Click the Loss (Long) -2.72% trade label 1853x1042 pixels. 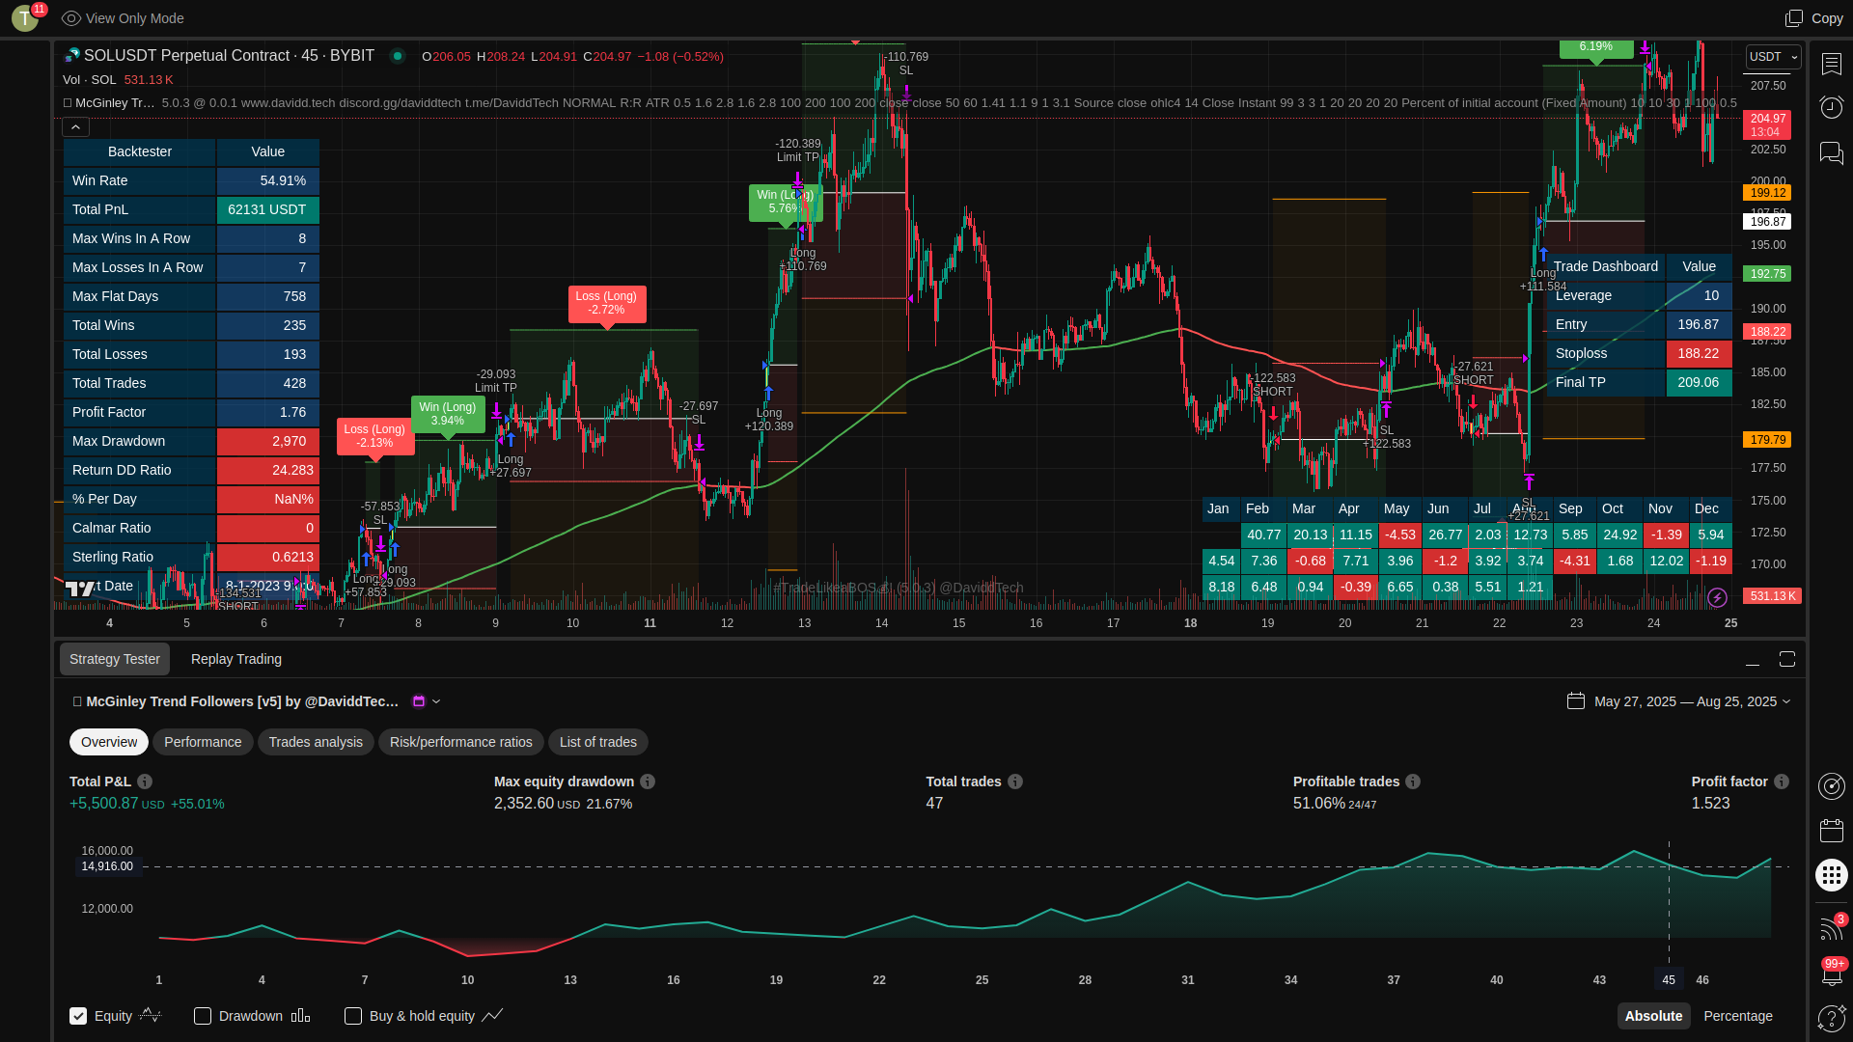[607, 303]
